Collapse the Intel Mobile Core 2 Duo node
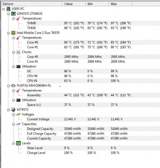 8,33
